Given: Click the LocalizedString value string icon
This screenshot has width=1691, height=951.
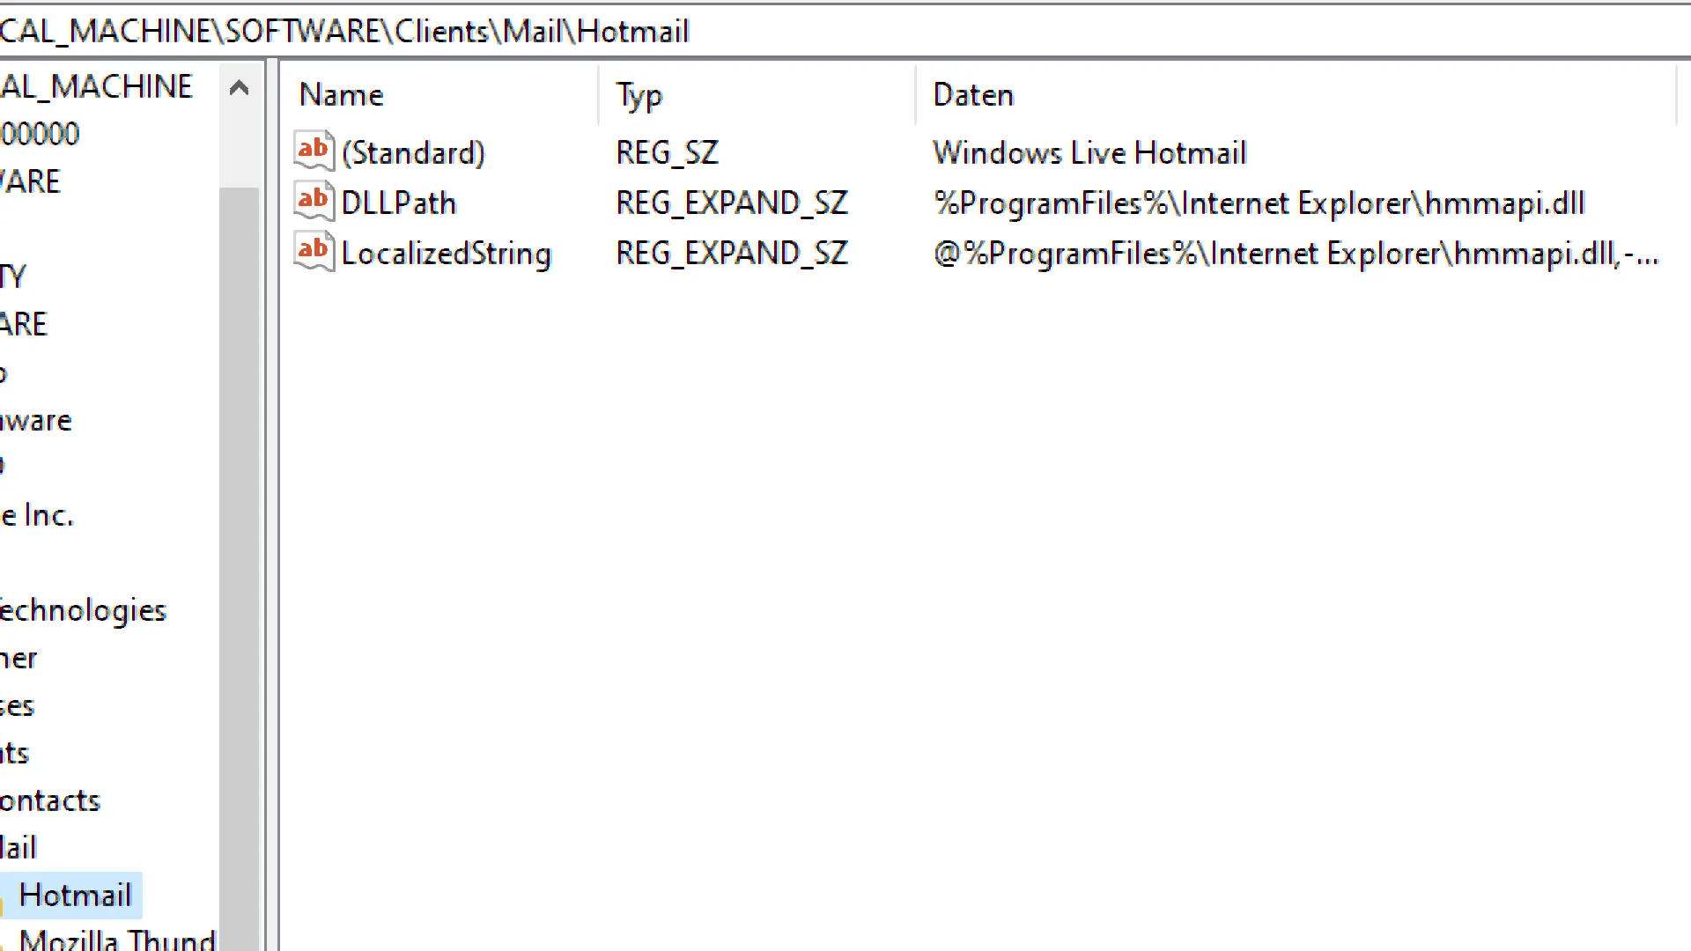Looking at the screenshot, I should (x=314, y=252).
